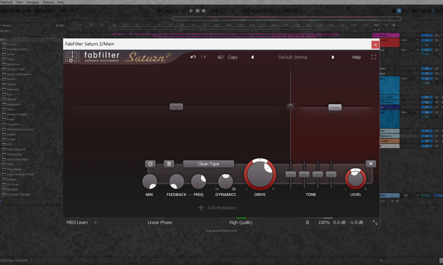This screenshot has height=265, width=443.
Task: Toggle Linear Phase processing
Action: point(160,222)
